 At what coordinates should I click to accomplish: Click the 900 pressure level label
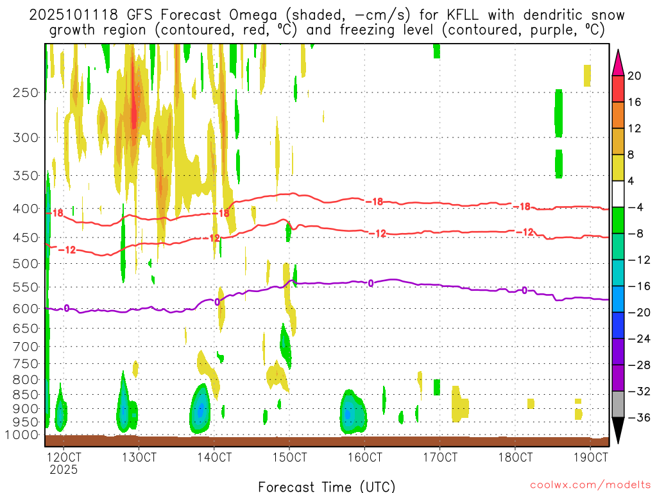pyautogui.click(x=26, y=408)
